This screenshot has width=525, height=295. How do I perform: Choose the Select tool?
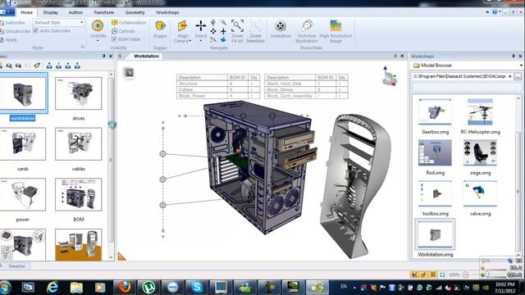200,25
